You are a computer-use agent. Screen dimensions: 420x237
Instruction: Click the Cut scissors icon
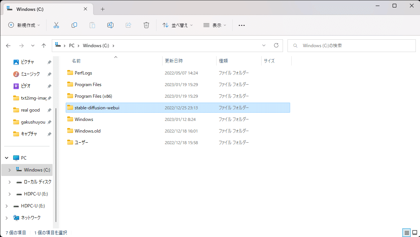[x=56, y=25]
